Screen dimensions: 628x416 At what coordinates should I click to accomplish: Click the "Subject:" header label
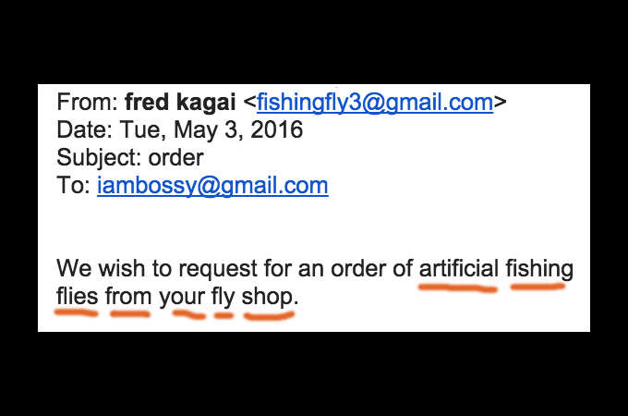click(x=99, y=158)
